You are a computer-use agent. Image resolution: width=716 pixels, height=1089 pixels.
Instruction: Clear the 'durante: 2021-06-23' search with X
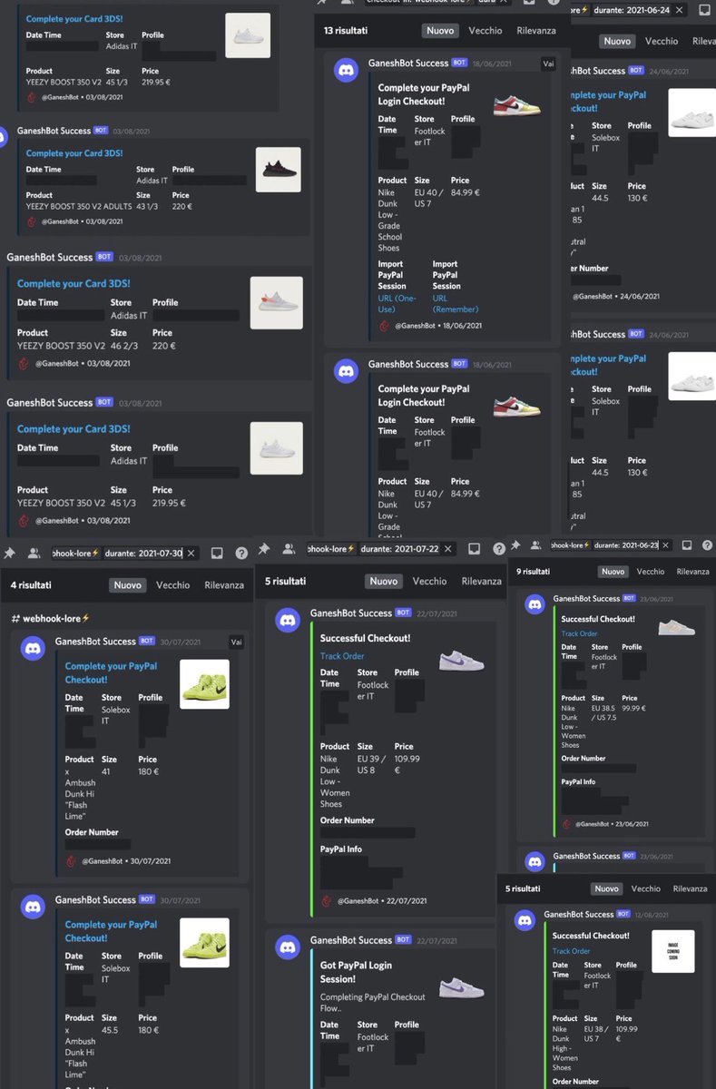pyautogui.click(x=665, y=544)
